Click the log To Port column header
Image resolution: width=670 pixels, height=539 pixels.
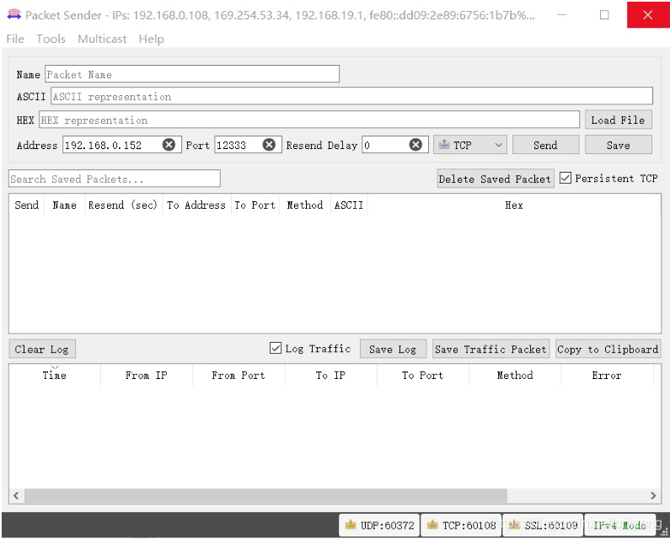point(423,375)
